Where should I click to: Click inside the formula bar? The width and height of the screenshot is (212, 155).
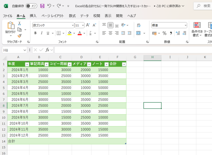[x=133, y=50]
